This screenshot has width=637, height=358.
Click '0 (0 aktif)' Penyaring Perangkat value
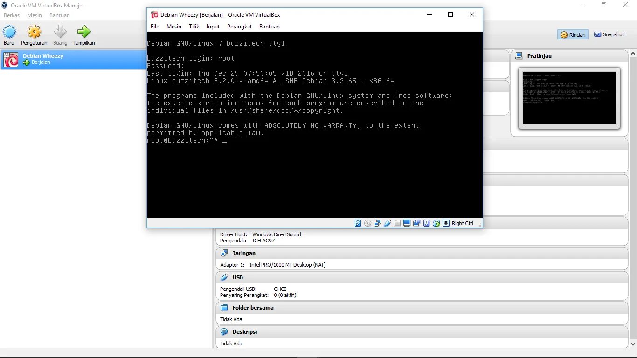coord(285,295)
